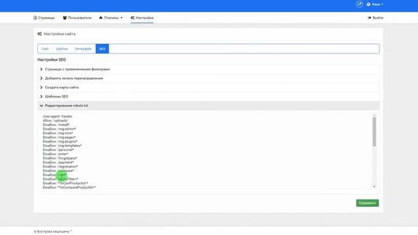Expand Добавить запись перенаправления section
Screen dimensions: 418x235
pyautogui.click(x=208, y=78)
